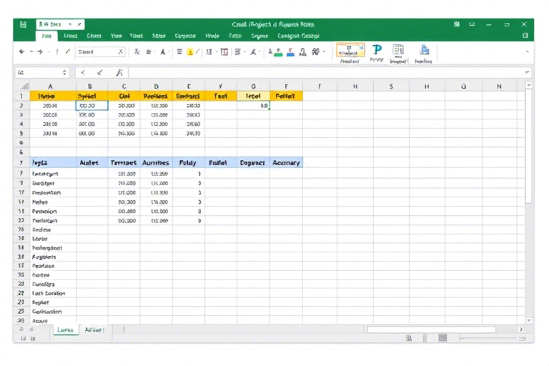The width and height of the screenshot is (549, 366).
Task: Select the "Cack Bonklon" row label cell
Action: coord(53,293)
